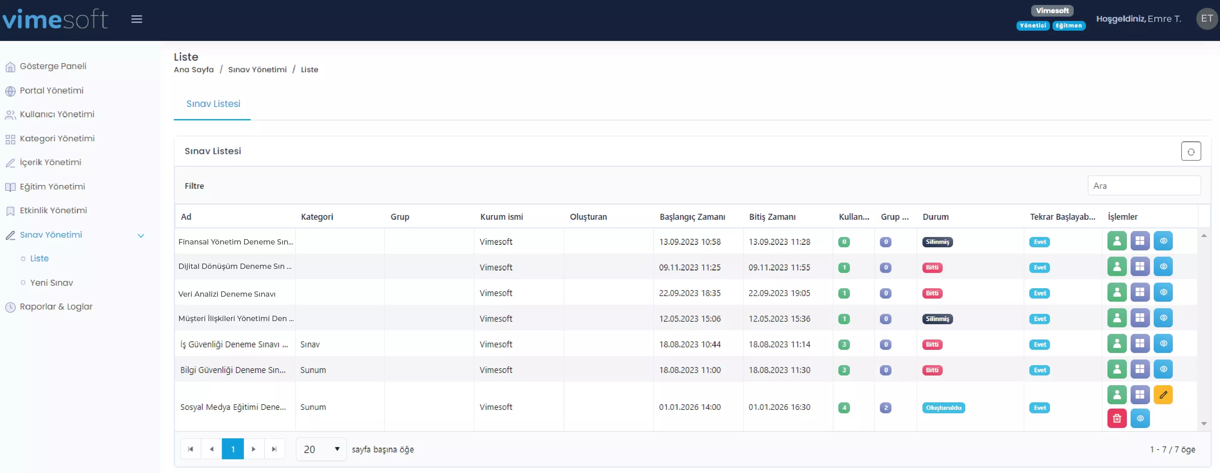Toggle the hamburger sidebar menu
Screen dimensions: 1220x473
(136, 19)
